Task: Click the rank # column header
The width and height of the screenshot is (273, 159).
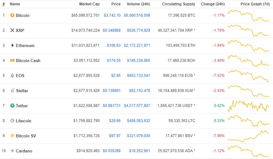Action: pyautogui.click(x=3, y=4)
